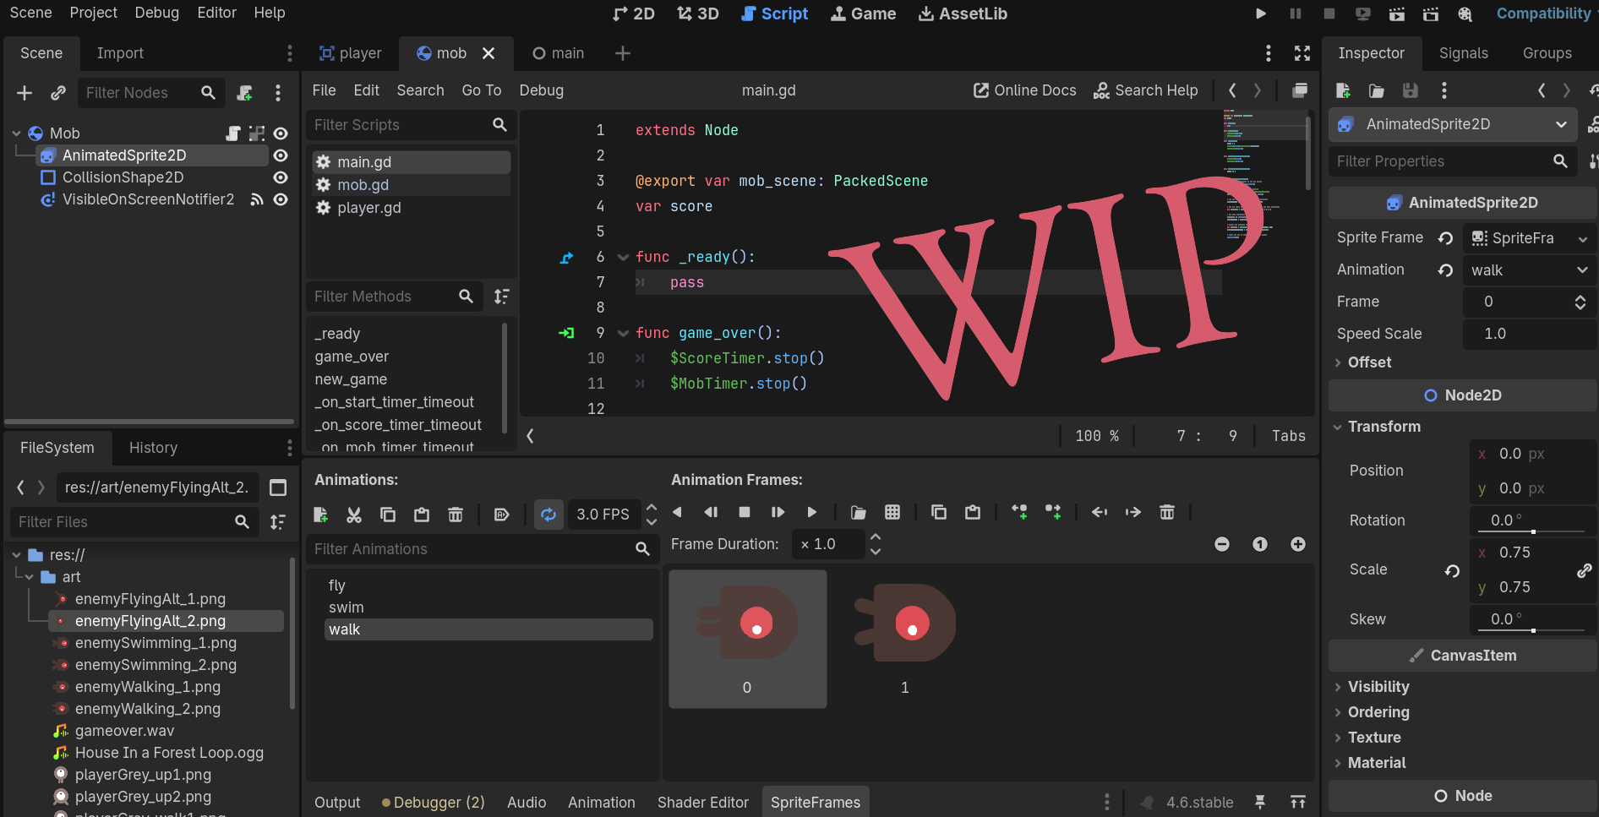This screenshot has width=1599, height=817.
Task: Collapse the Transform section
Action: (x=1383, y=427)
